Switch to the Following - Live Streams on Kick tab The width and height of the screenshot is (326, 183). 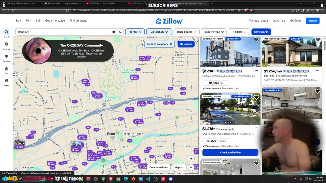[x=22, y=3]
